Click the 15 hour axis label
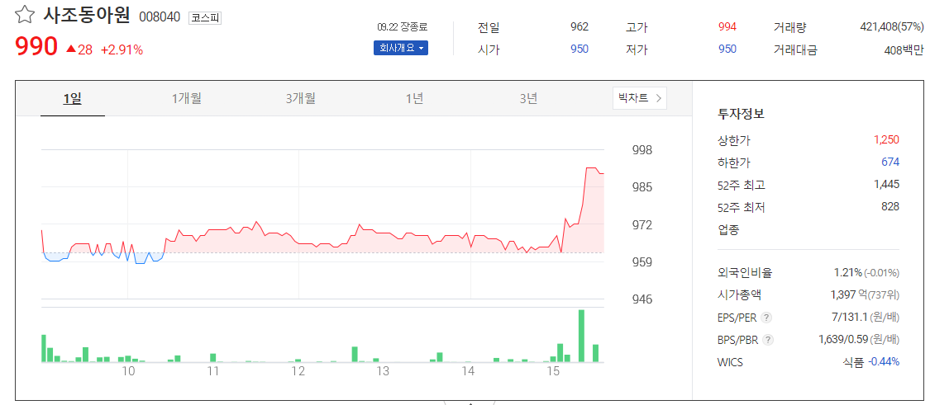930x405 pixels. click(x=553, y=371)
